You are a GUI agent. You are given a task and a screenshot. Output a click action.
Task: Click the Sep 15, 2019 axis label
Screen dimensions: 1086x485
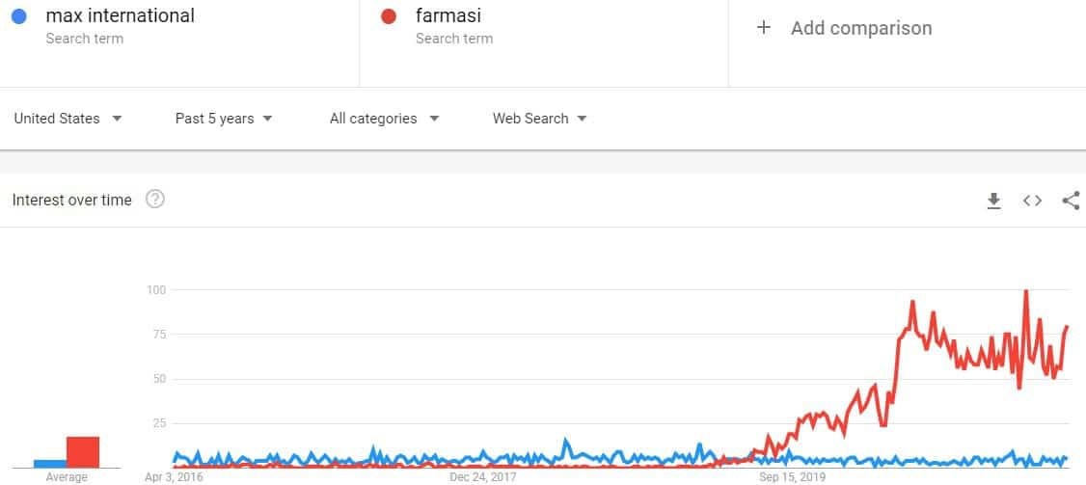click(x=793, y=477)
